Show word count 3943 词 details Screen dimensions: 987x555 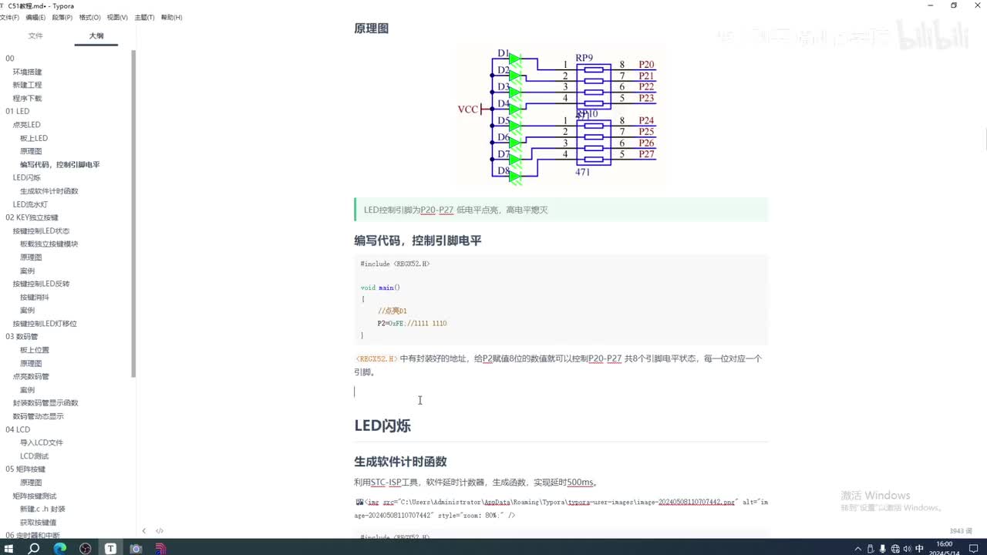coord(961,530)
